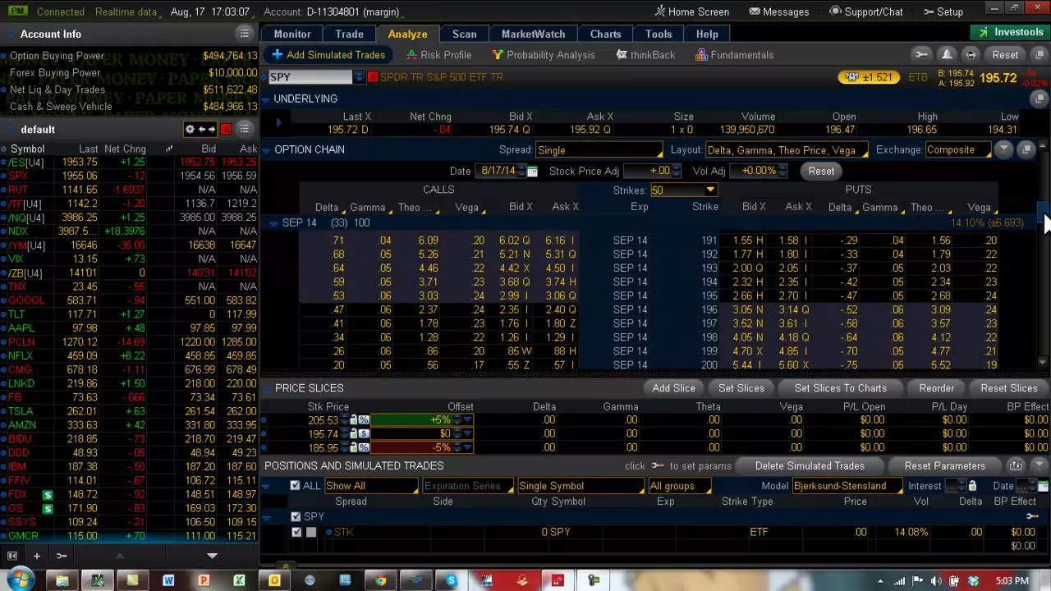Switch to the Trade tab
1051x591 pixels.
click(349, 34)
